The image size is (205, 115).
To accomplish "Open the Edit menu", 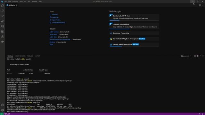I will click(x=10, y=2).
